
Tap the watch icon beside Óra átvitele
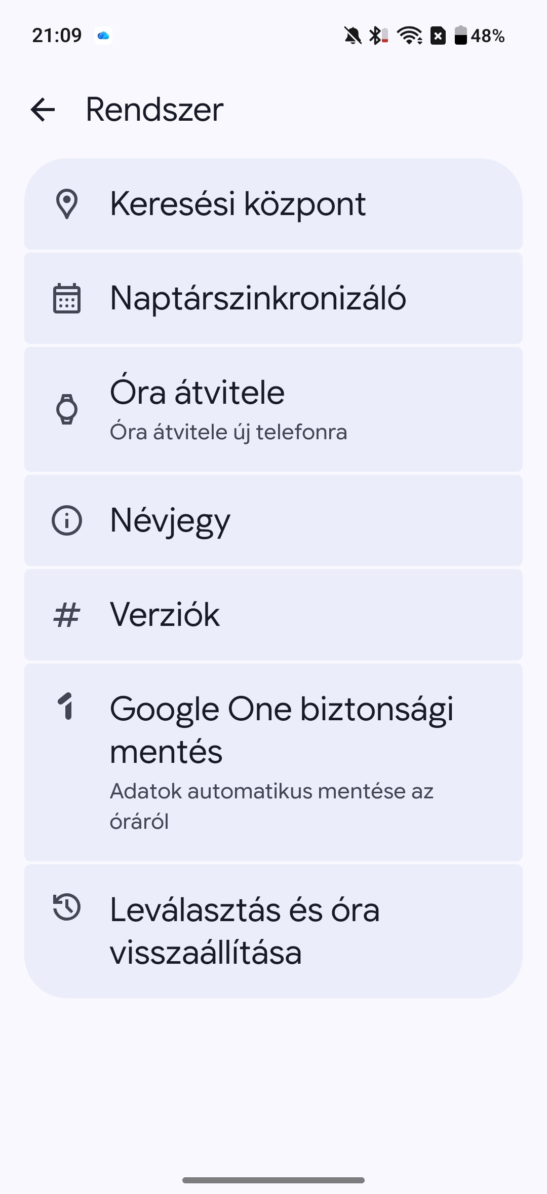67,409
